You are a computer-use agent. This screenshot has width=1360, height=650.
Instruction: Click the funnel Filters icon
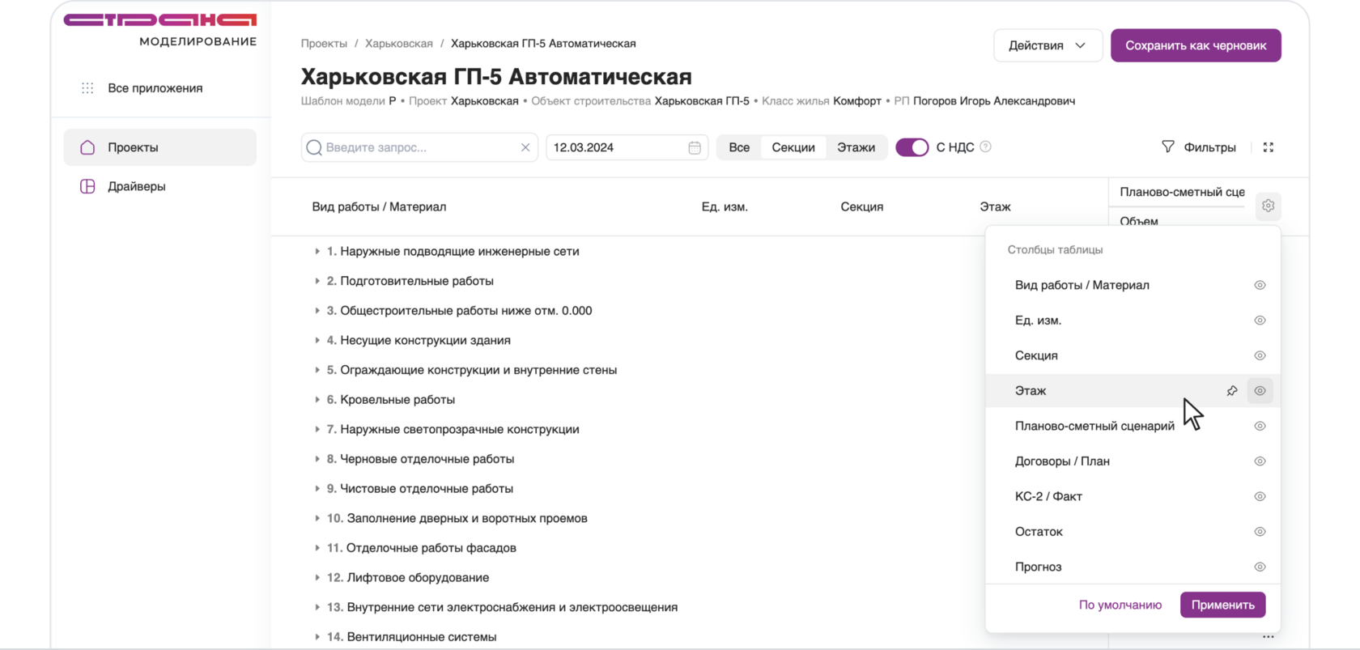pos(1167,147)
